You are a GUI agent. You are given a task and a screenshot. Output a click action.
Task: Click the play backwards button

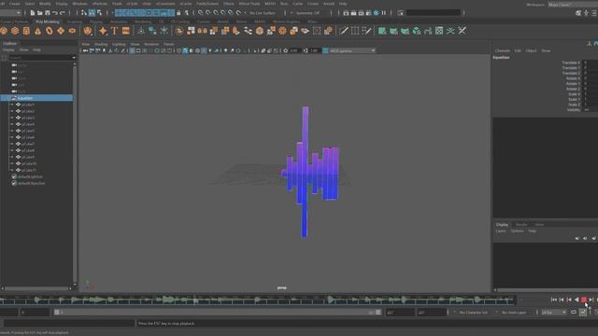coord(577,300)
